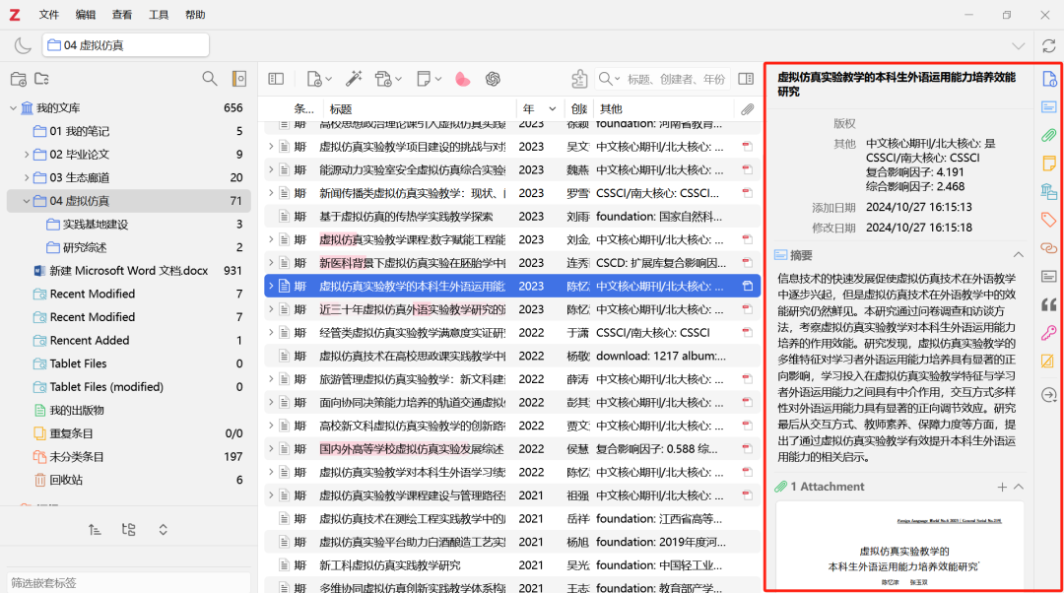Click the ChatGPT-style swirl toolbar icon
Screen dimensions: 1064x593
pos(493,79)
